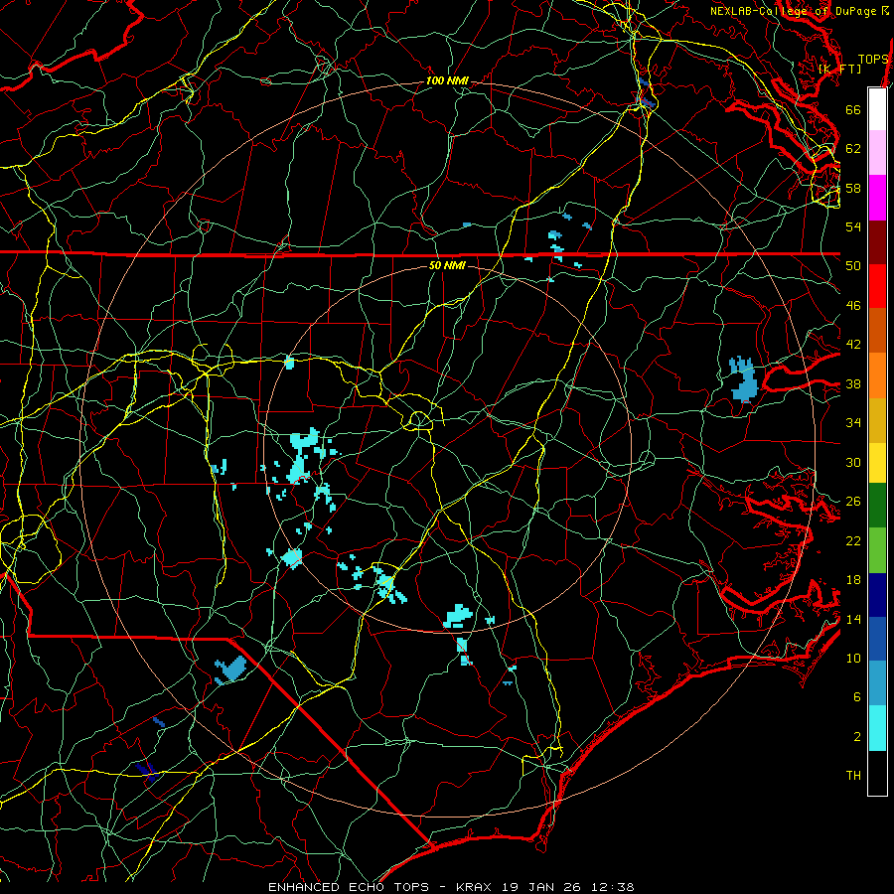Click the legend value '38'

click(x=853, y=383)
